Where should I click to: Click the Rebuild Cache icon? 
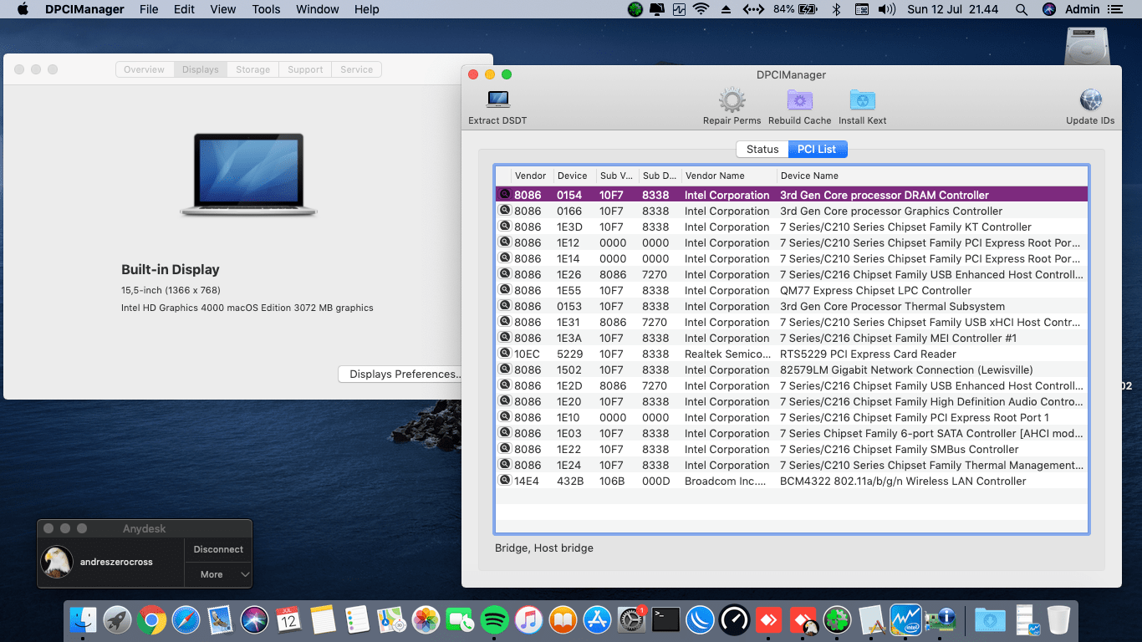point(799,100)
